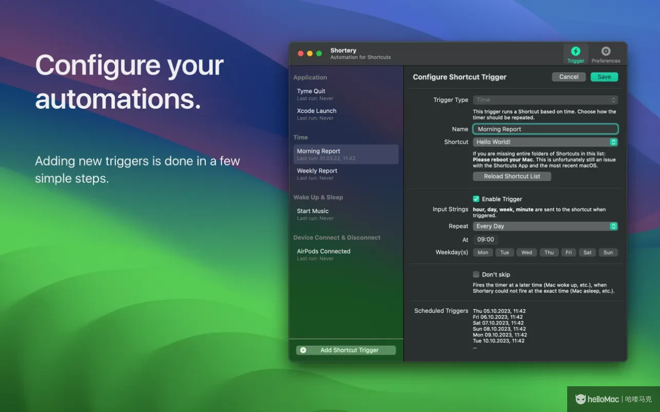Toggle the Sat weekday button
This screenshot has height=412, width=660.
pyautogui.click(x=587, y=252)
